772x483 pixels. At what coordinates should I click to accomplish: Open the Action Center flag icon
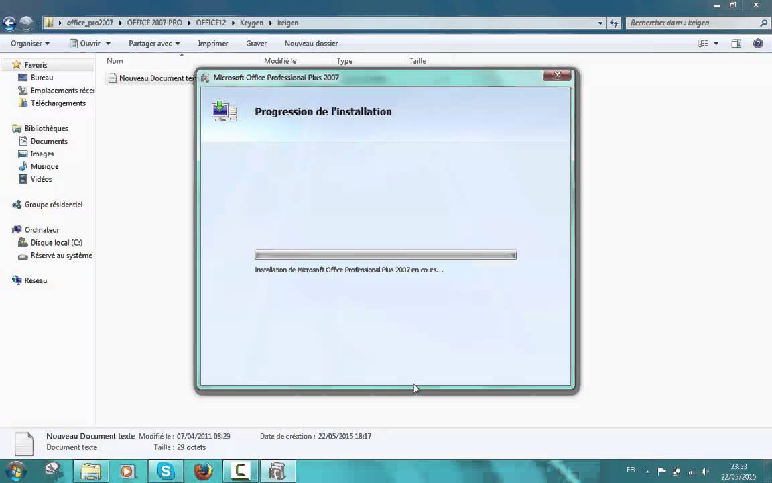point(662,471)
